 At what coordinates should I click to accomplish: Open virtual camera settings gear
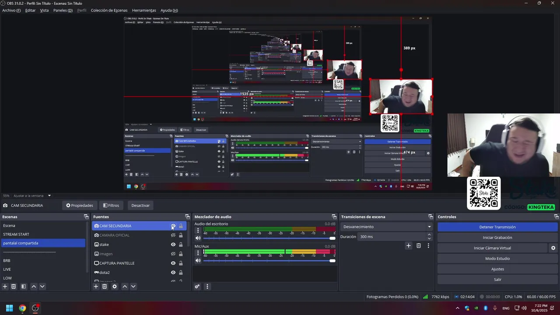553,248
